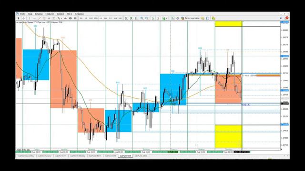Toggle the H1 timeframe button in toolbar
This screenshot has height=171, width=305.
pos(101,18)
